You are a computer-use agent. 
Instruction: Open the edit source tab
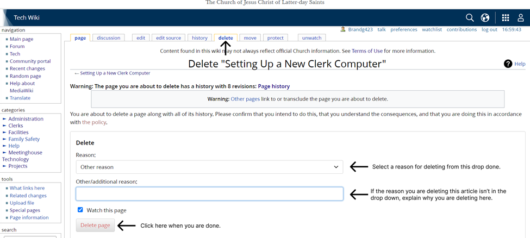(x=169, y=38)
